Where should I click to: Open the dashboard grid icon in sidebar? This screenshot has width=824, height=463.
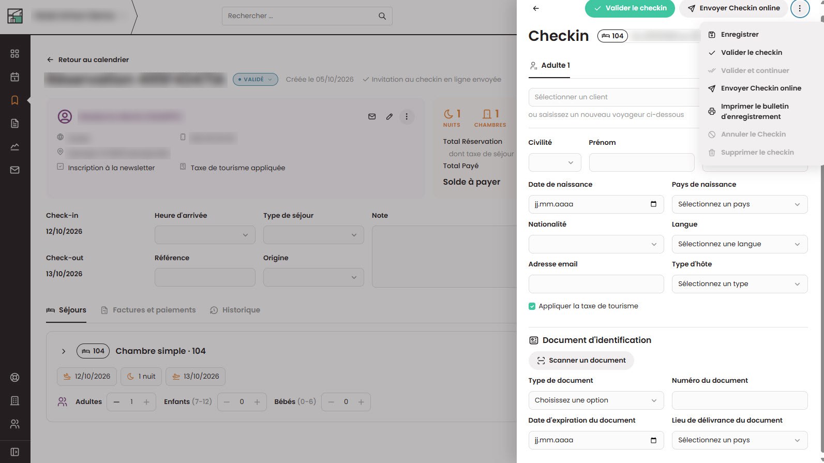(x=14, y=54)
